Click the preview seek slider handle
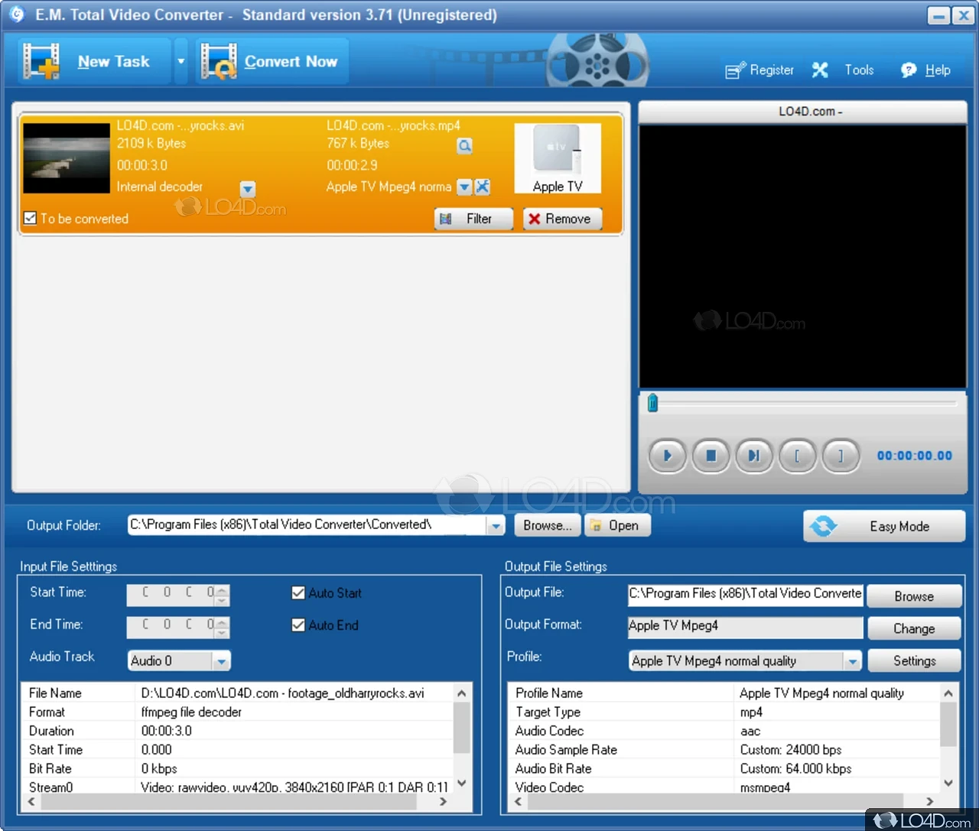The image size is (979, 831). point(652,402)
